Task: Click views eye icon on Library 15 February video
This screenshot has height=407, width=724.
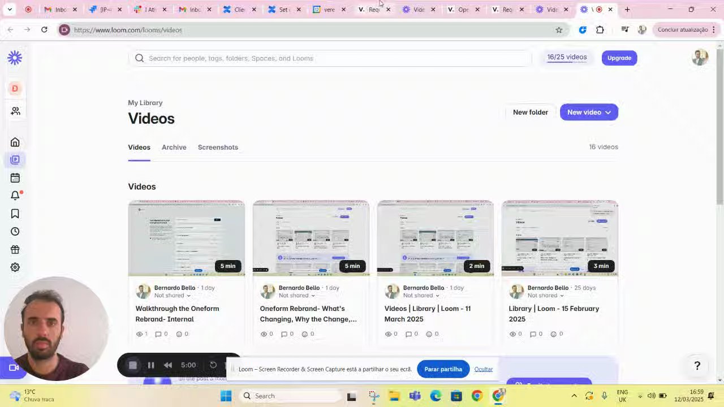Action: click(x=512, y=334)
